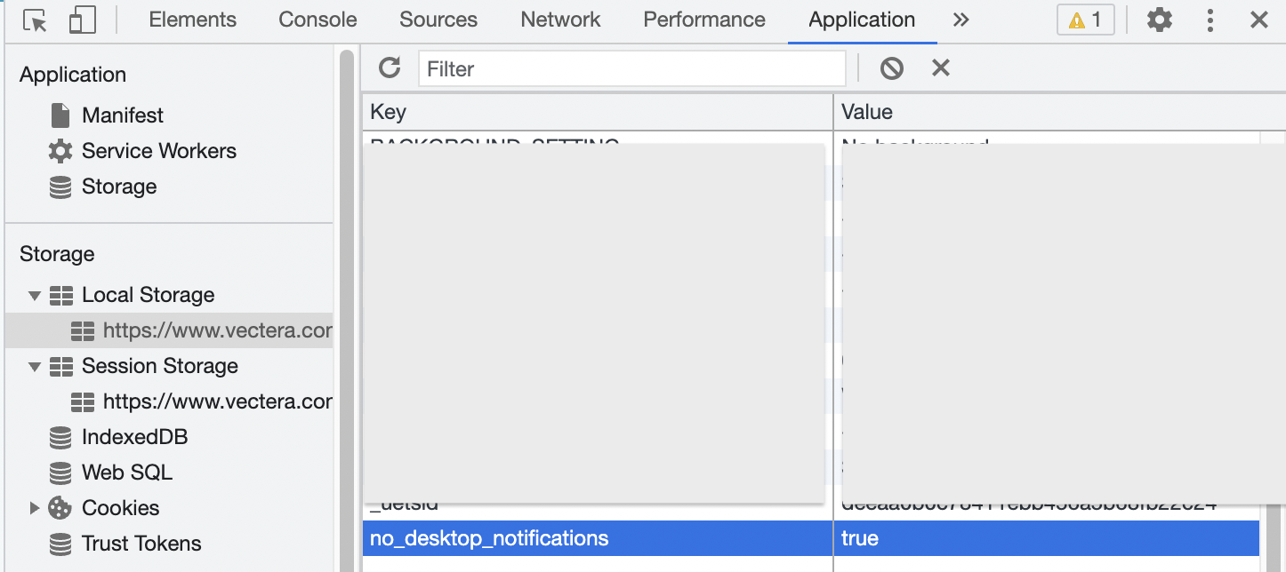The image size is (1286, 572).
Task: Toggle the device toolbar icon
Action: (x=82, y=20)
